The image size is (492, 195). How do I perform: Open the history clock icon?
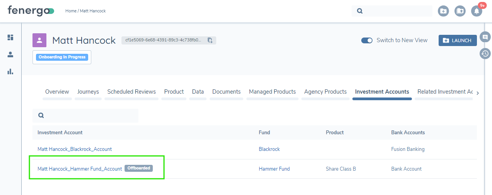coord(485,54)
